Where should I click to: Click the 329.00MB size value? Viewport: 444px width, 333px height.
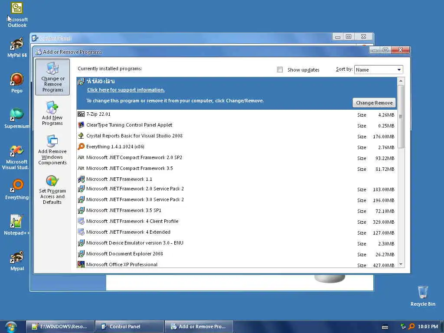pos(383,222)
